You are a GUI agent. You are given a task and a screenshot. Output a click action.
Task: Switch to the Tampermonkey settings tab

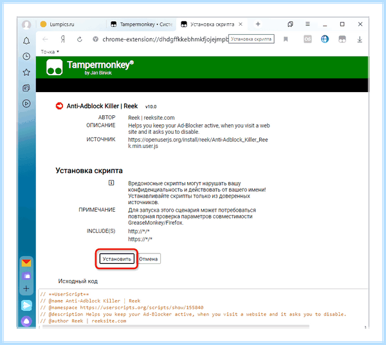[x=142, y=24]
